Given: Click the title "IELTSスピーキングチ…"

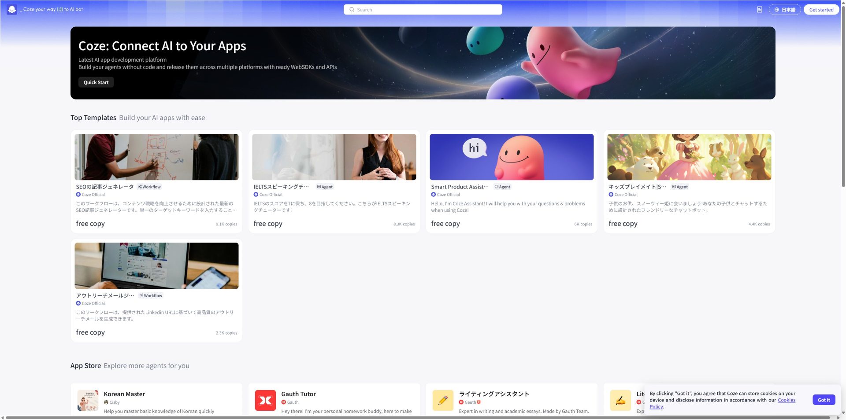Looking at the screenshot, I should coord(281,187).
